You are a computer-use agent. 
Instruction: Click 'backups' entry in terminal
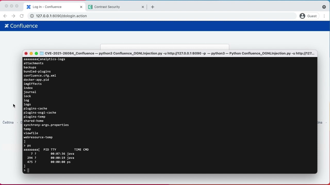coord(30,67)
